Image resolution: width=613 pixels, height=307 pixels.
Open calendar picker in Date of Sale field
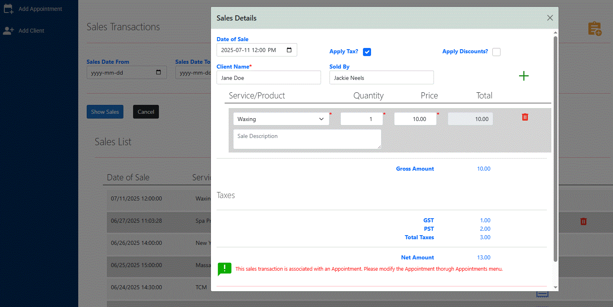289,50
